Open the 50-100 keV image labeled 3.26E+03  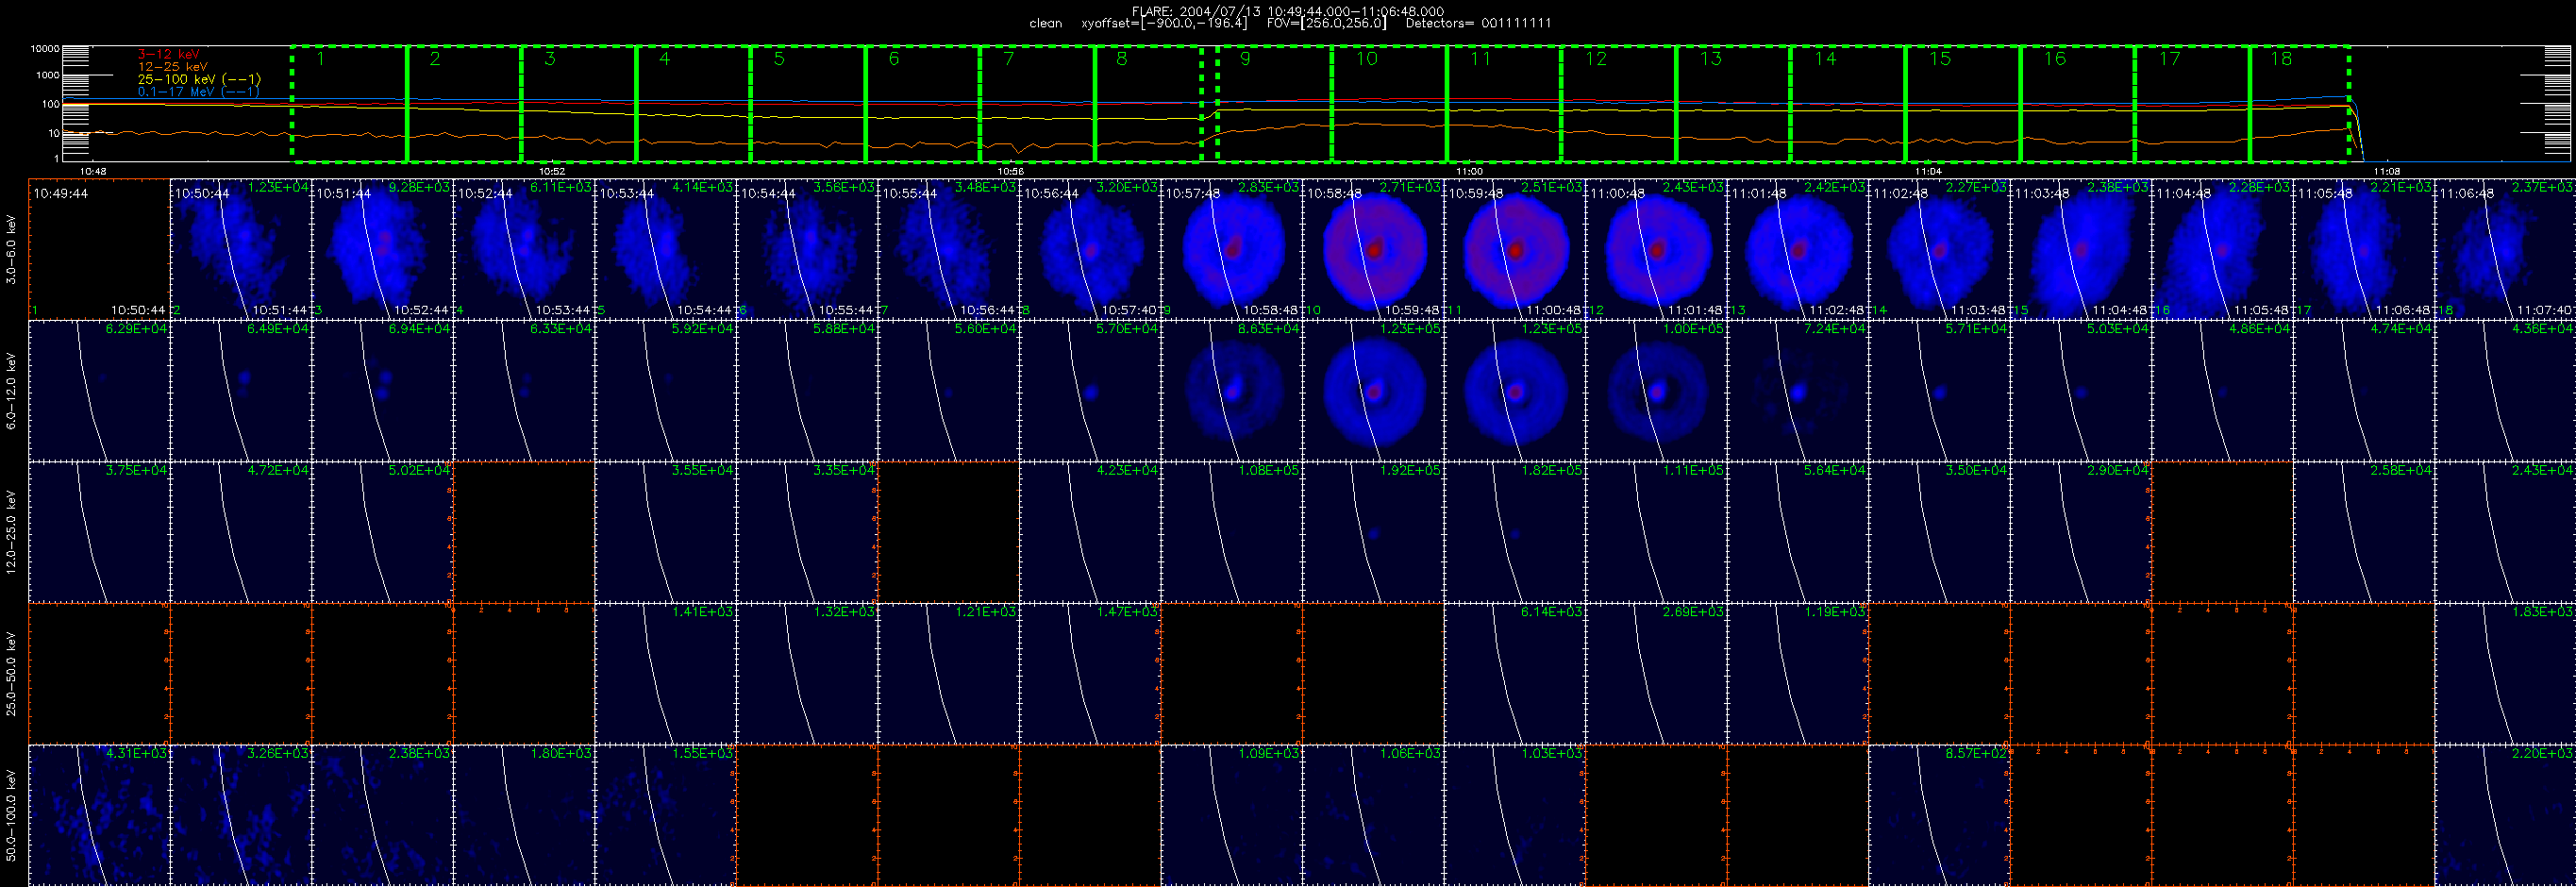point(241,815)
